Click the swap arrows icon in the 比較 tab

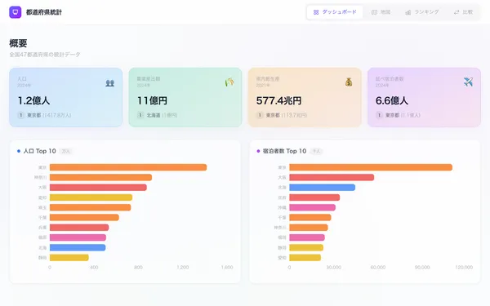pos(457,12)
